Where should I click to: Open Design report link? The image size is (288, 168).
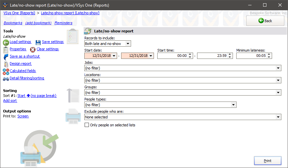click(21, 63)
